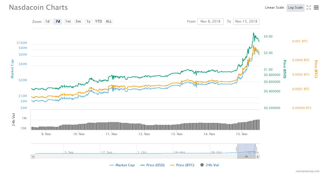
Task: Toggle Market Cap series in legend
Action: pyautogui.click(x=122, y=165)
